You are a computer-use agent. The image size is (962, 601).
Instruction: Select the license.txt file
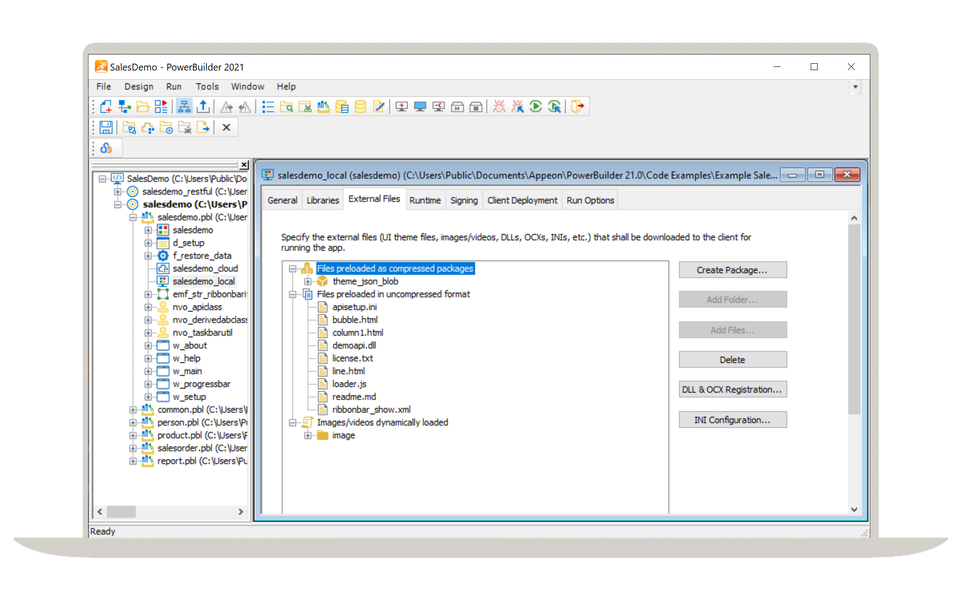(352, 358)
